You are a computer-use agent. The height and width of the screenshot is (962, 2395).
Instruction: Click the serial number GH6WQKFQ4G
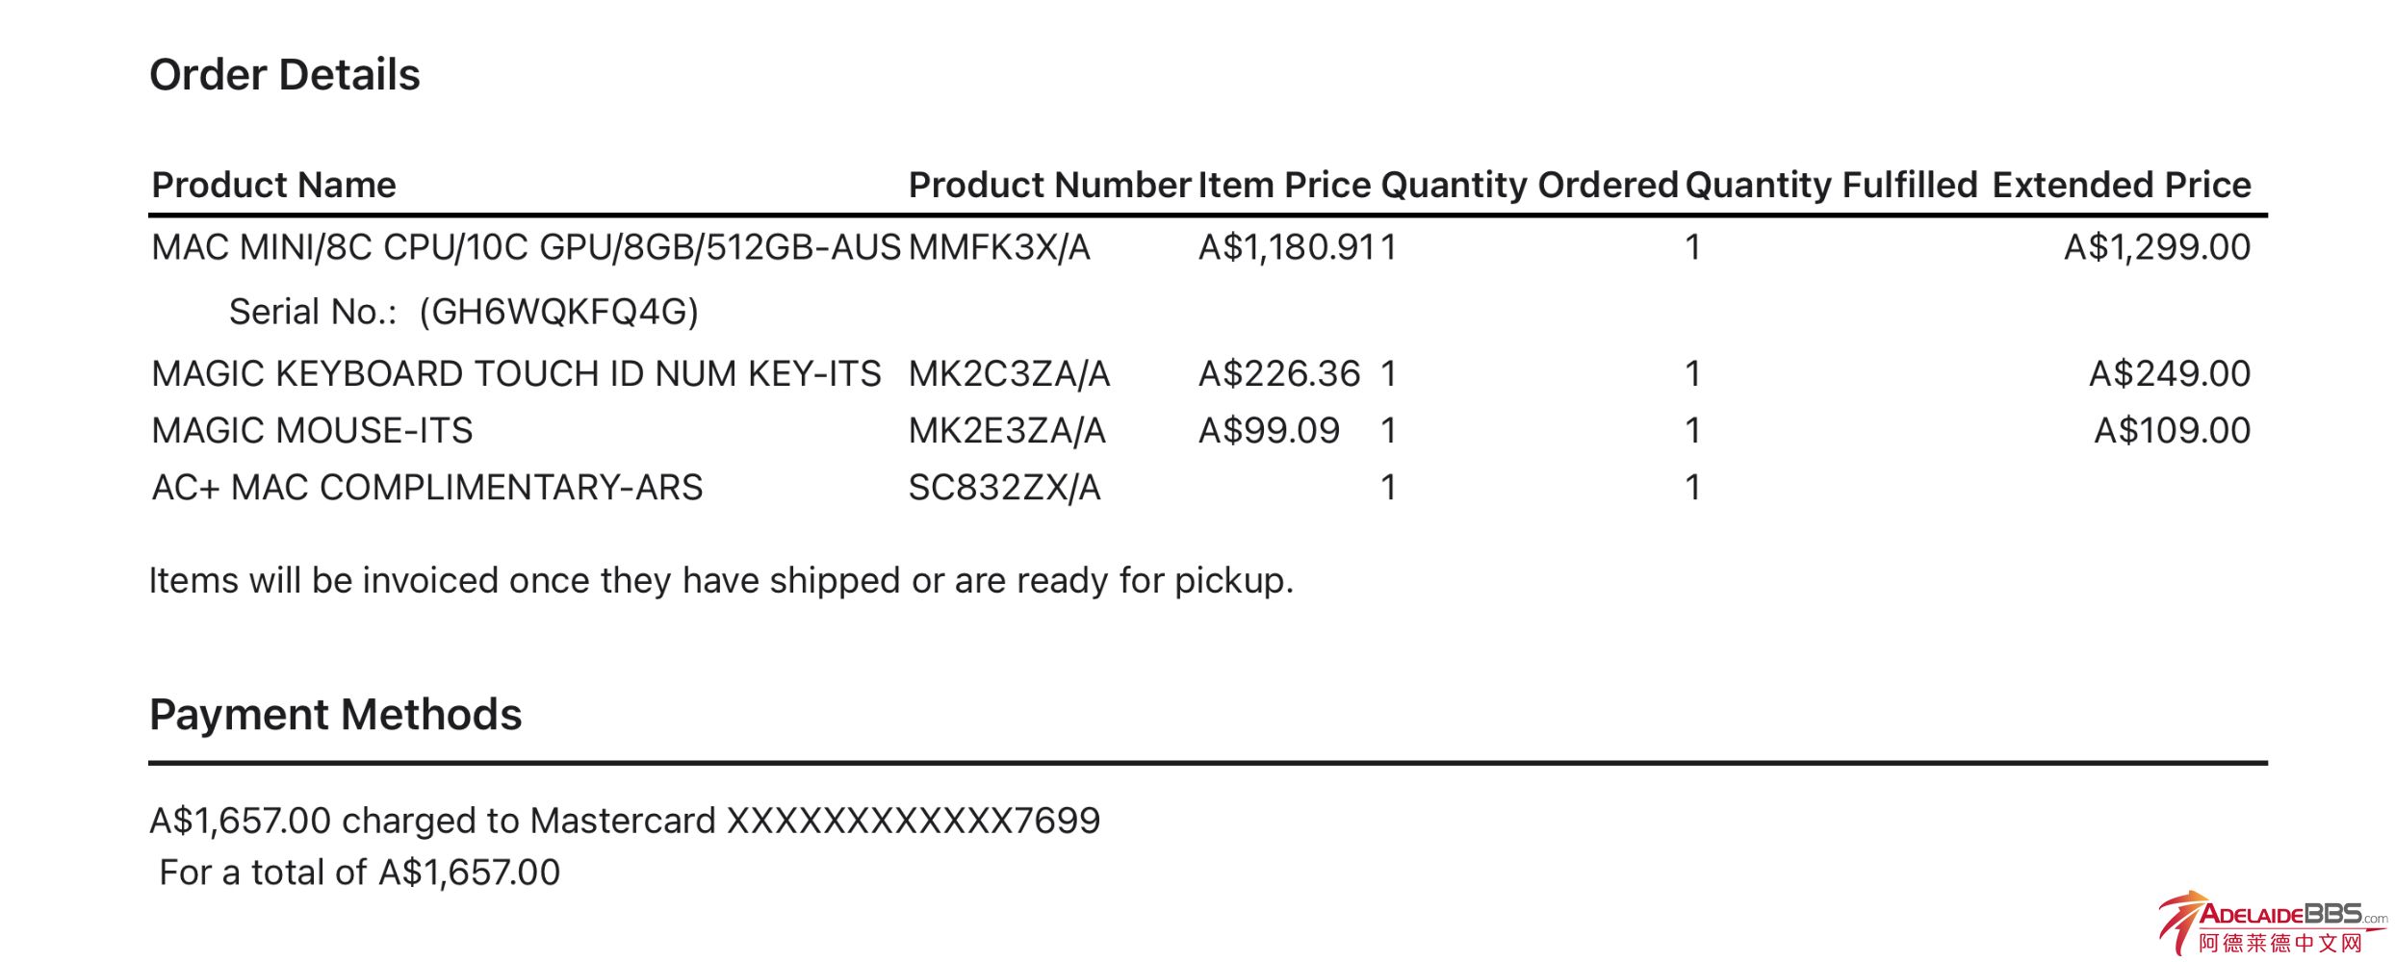pyautogui.click(x=558, y=312)
